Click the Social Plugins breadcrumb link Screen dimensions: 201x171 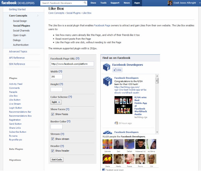pyautogui.click(x=73, y=13)
